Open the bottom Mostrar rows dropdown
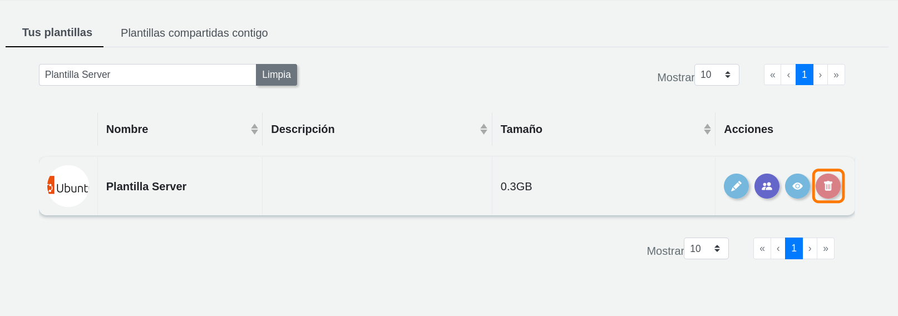This screenshot has height=316, width=898. 705,249
